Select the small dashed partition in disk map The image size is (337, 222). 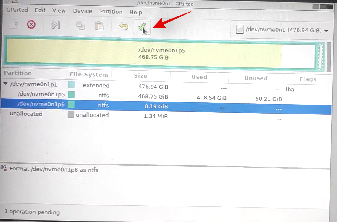tap(321, 57)
